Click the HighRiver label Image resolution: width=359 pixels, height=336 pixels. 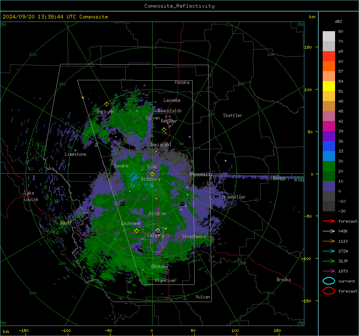click(166, 280)
